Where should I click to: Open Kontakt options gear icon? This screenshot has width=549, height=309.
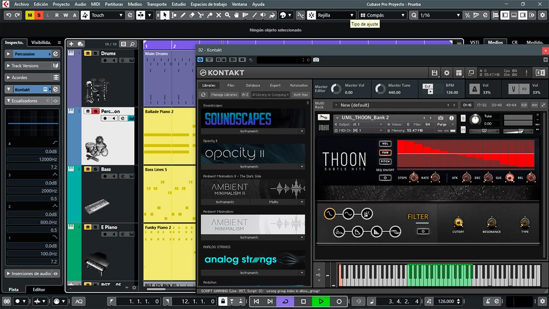click(x=447, y=73)
